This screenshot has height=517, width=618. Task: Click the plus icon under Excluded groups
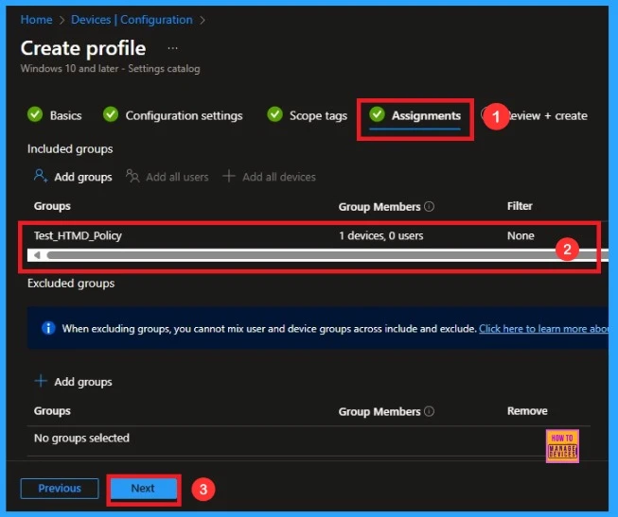click(41, 382)
